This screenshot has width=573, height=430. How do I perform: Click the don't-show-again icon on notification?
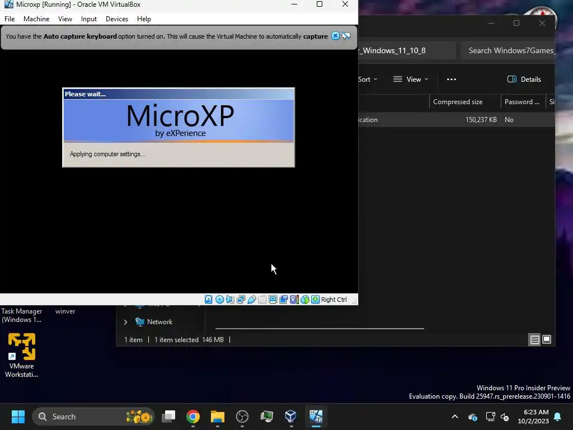click(x=346, y=36)
